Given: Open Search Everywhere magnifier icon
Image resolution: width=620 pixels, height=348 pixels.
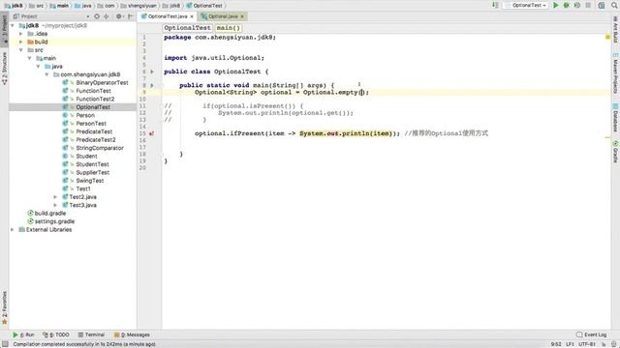Looking at the screenshot, I should tap(614, 5).
